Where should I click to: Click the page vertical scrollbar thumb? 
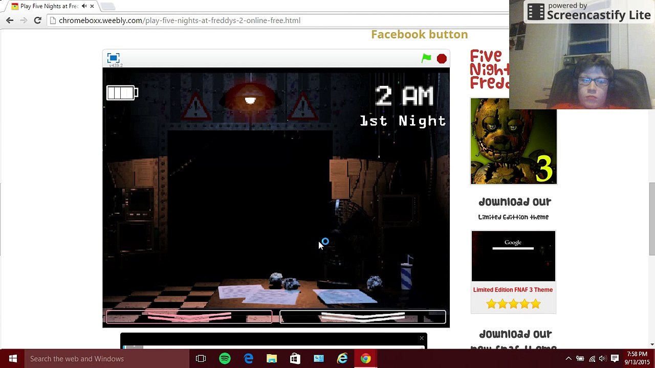pyautogui.click(x=651, y=219)
